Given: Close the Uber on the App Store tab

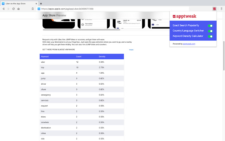Looking at the screenshot, I should point(36,4).
